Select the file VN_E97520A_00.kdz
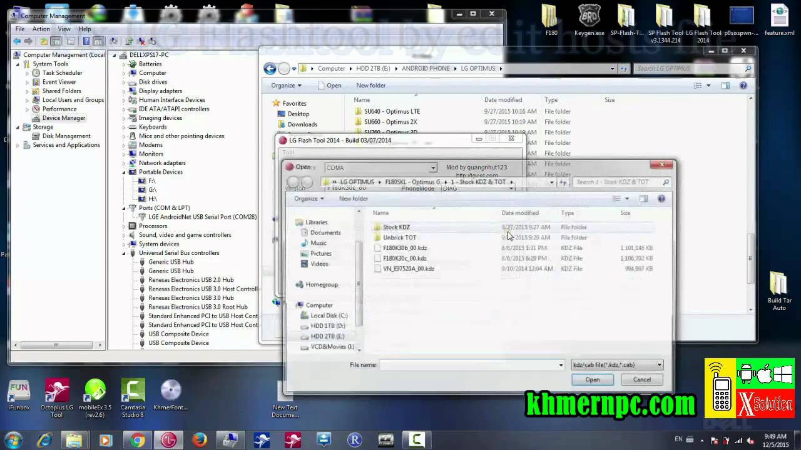 (x=409, y=269)
